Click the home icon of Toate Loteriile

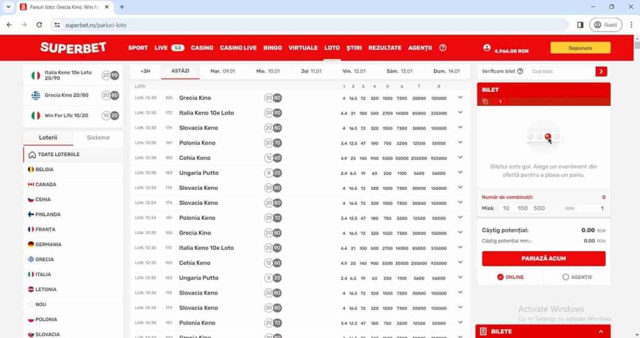pyautogui.click(x=32, y=155)
